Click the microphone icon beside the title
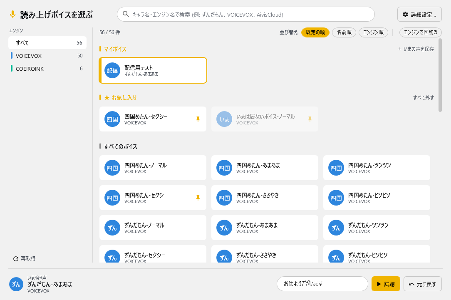The image size is (451, 300). pyautogui.click(x=12, y=15)
